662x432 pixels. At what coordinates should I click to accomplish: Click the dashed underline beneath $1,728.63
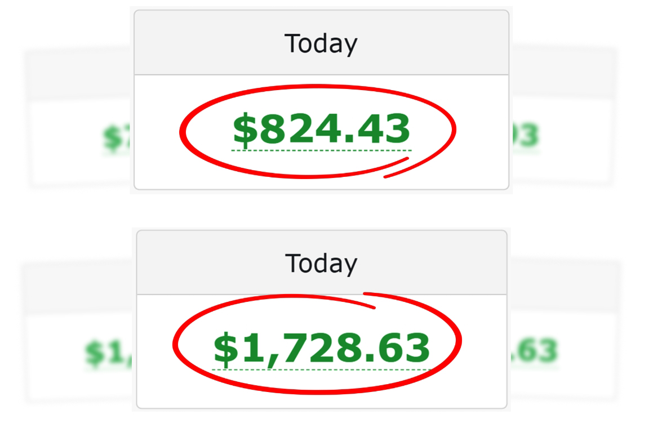click(x=322, y=370)
